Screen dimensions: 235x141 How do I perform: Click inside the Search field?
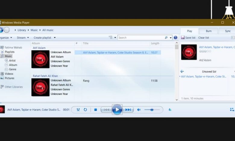141,37
